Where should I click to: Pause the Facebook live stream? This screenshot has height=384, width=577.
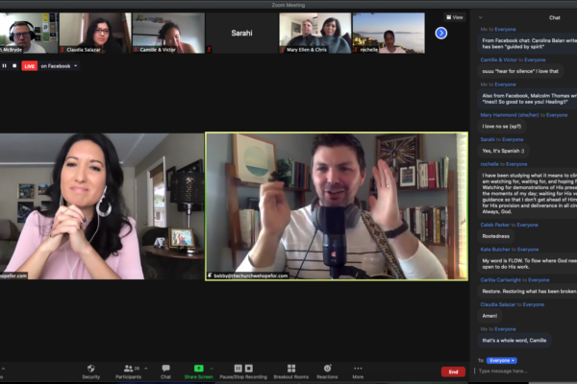coord(5,66)
